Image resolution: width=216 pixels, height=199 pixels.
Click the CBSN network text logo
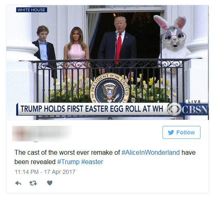(x=195, y=110)
